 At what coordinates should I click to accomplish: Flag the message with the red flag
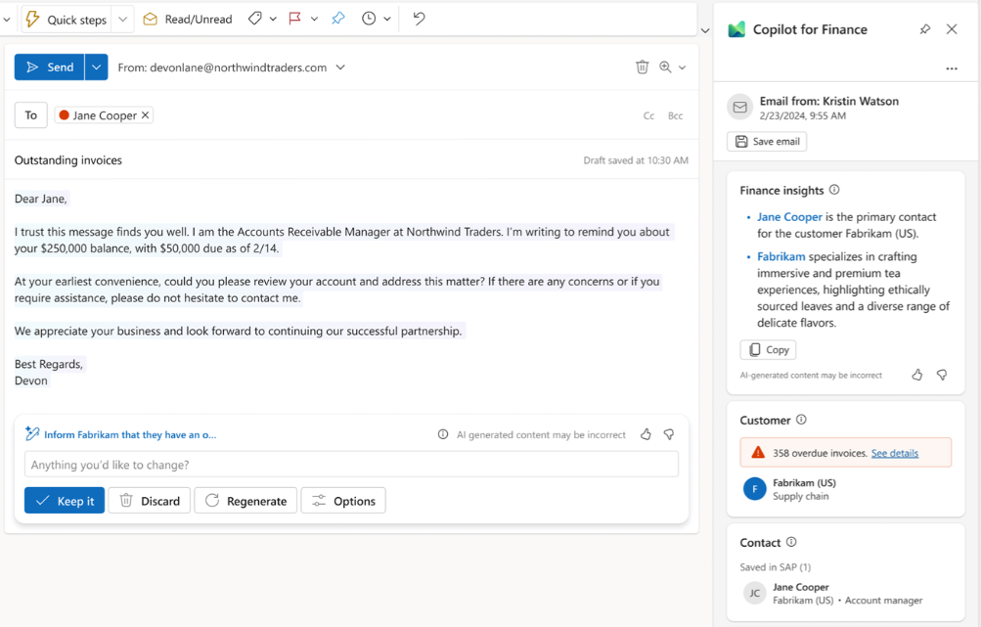pyautogui.click(x=294, y=19)
